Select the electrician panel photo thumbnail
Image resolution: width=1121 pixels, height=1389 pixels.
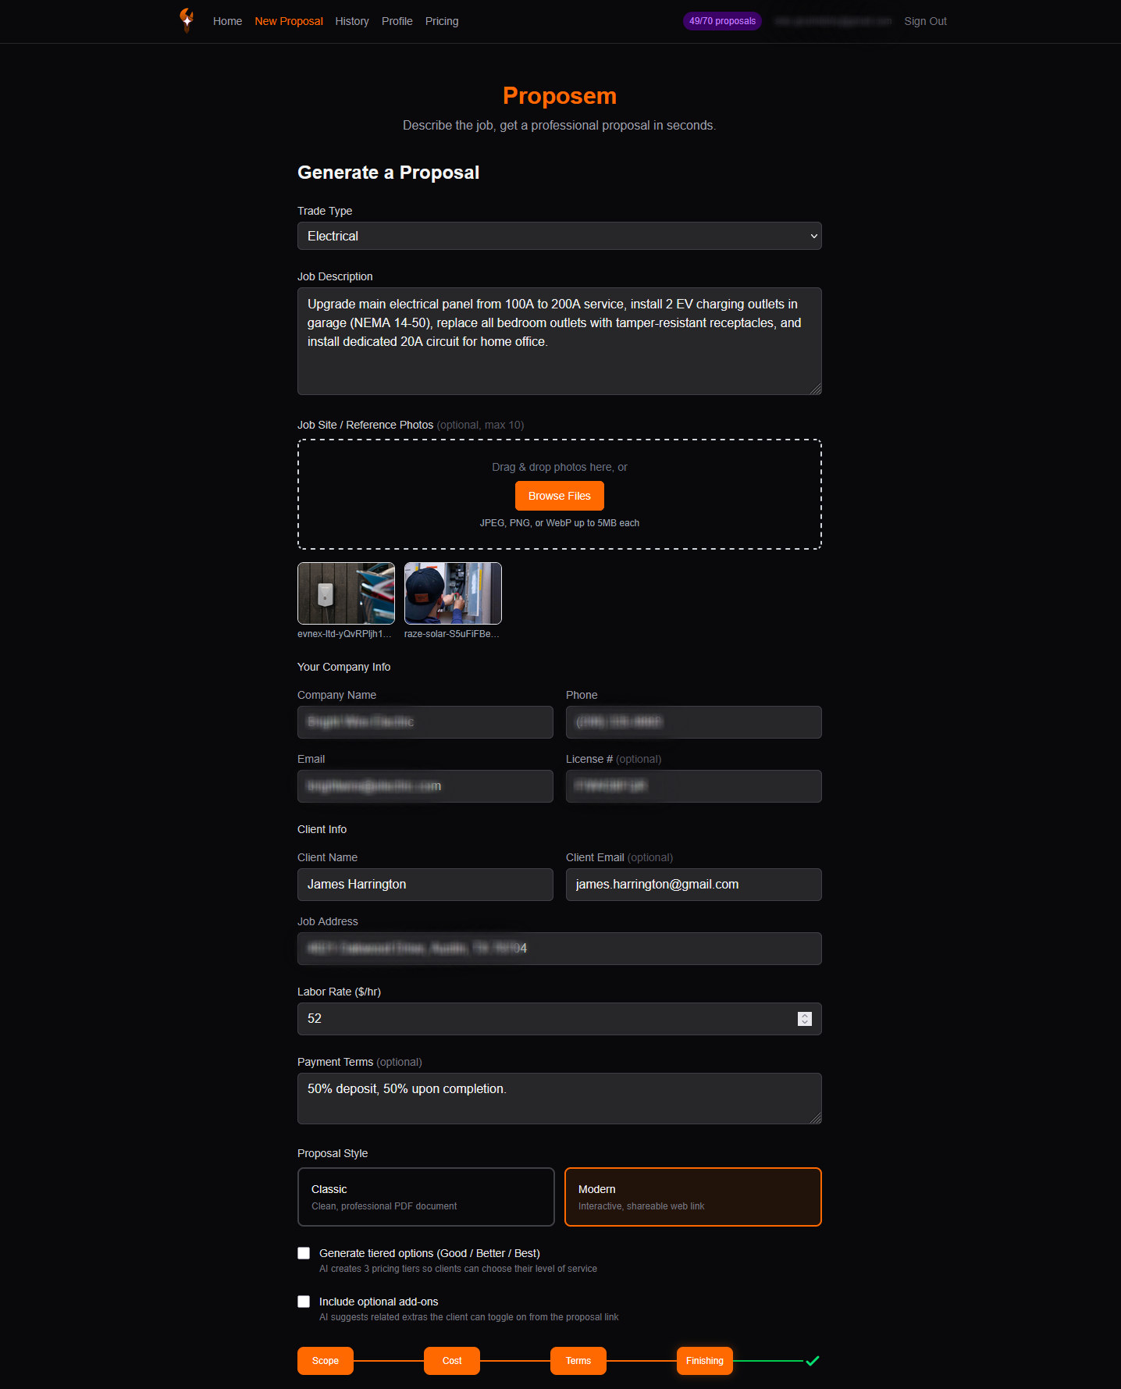tap(453, 593)
